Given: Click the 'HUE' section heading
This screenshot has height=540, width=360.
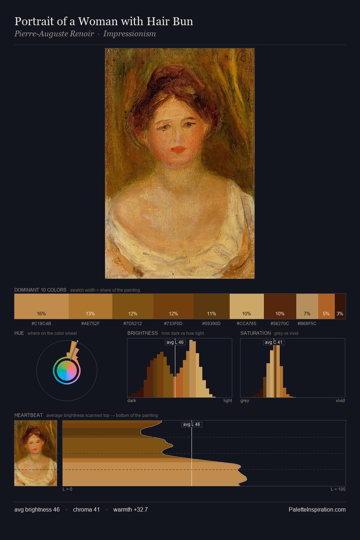Looking at the screenshot, I should tap(19, 333).
